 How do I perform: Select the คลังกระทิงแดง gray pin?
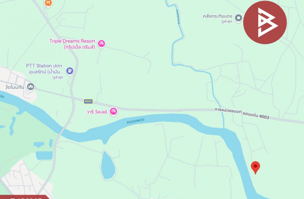pos(238,18)
